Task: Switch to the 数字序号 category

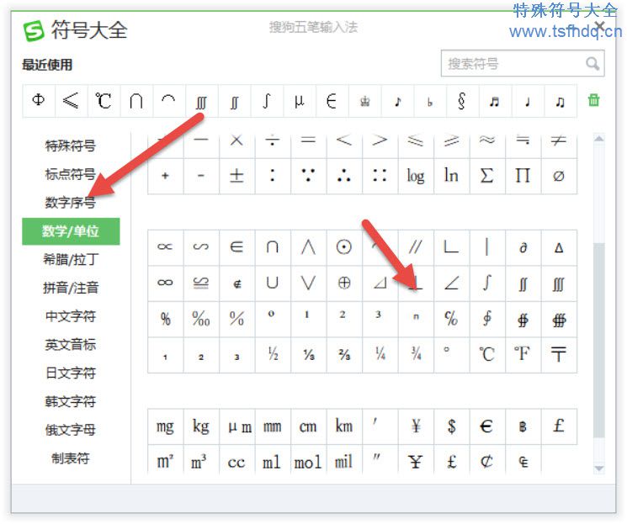Action: point(71,202)
